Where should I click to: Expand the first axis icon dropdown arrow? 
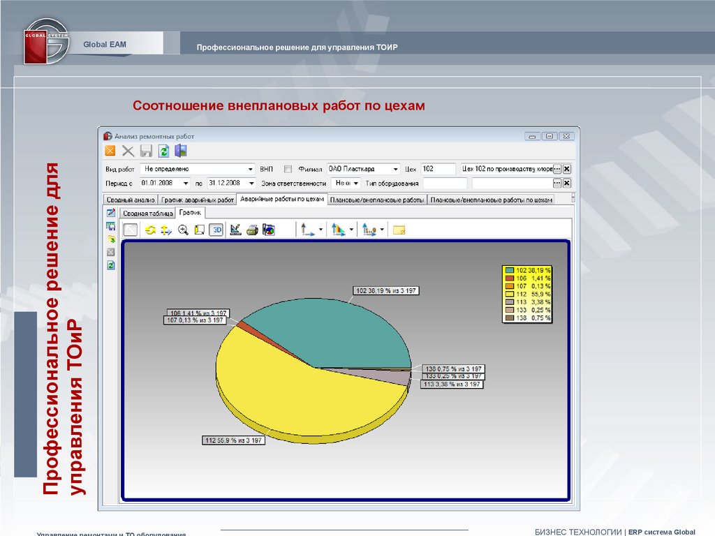point(320,230)
